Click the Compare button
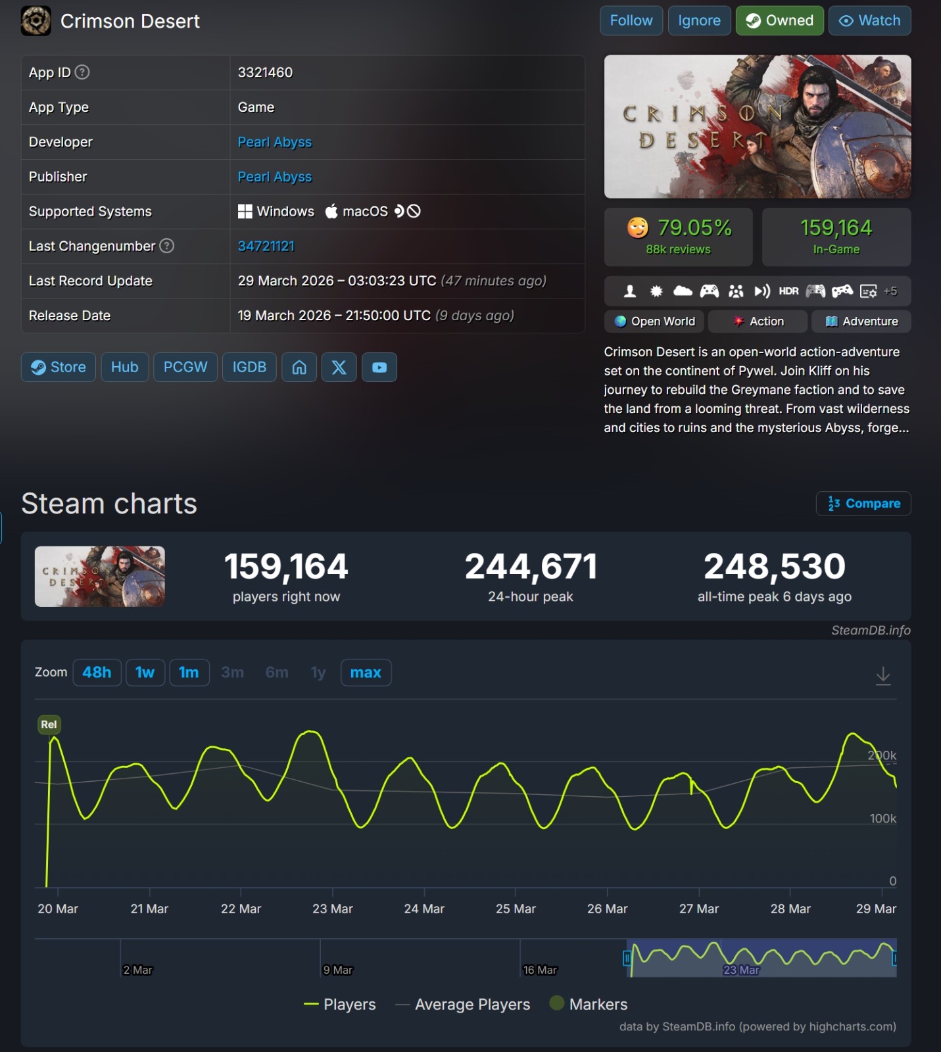Viewport: 941px width, 1052px height. [863, 504]
